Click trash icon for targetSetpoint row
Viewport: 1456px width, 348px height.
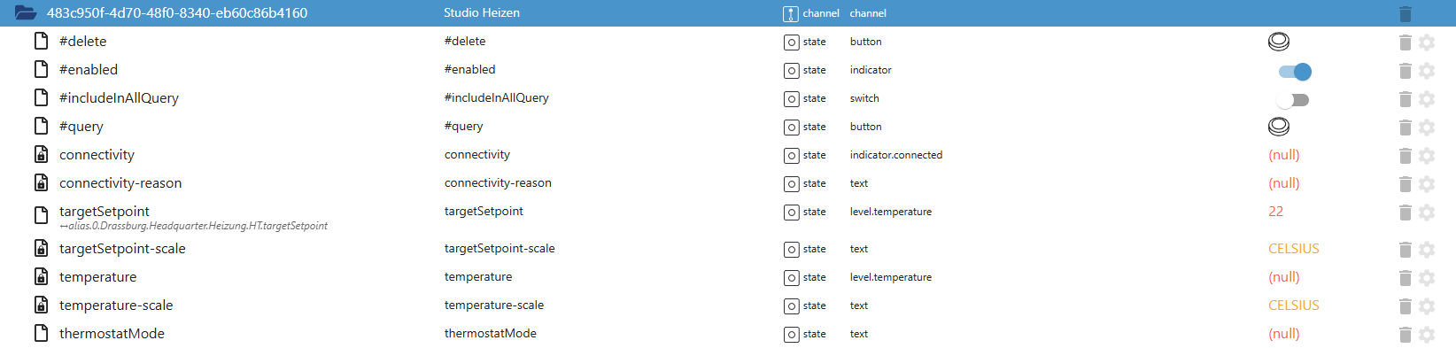click(x=1406, y=212)
